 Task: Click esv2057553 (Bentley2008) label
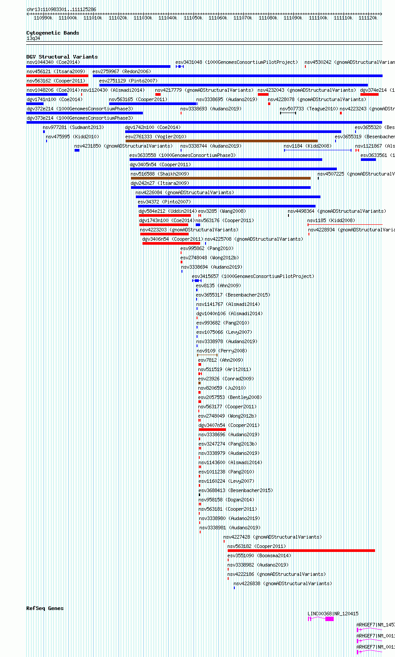click(230, 397)
